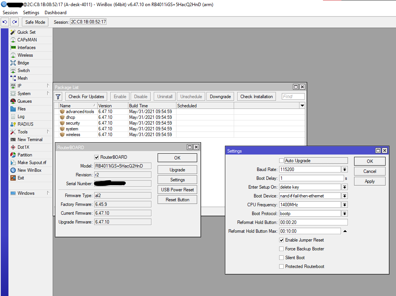396x296 pixels.
Task: Uncheck Enable Jumper Reset
Action: [281, 240]
